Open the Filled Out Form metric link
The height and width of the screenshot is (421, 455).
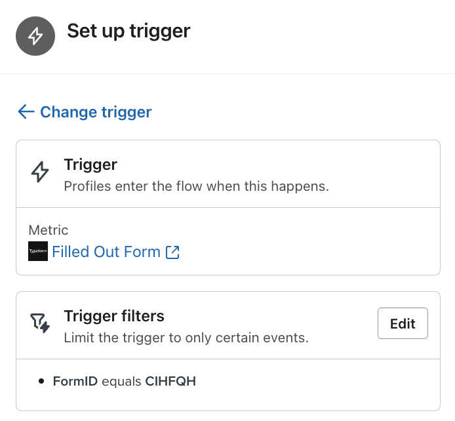point(106,252)
